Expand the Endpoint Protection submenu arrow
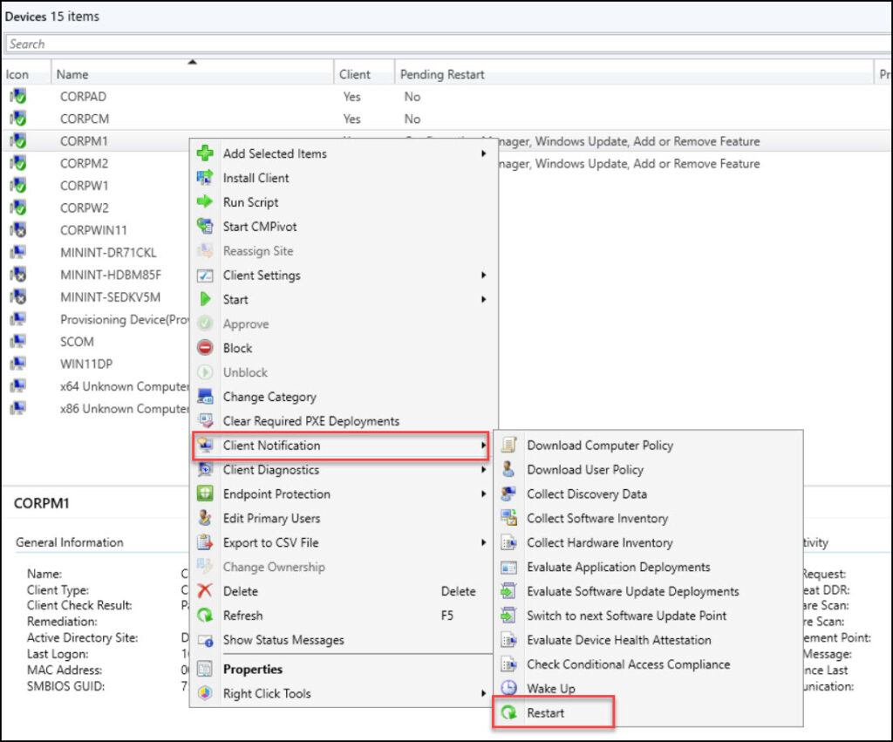893x742 pixels. (483, 494)
